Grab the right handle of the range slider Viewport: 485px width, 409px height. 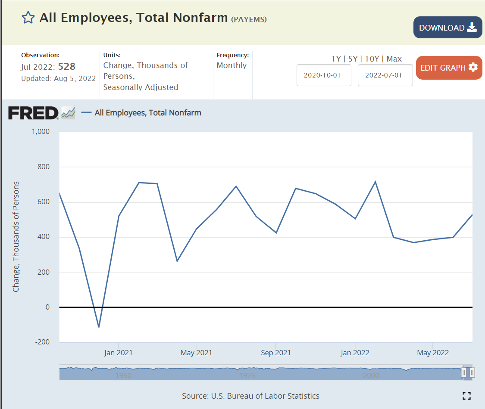click(472, 372)
